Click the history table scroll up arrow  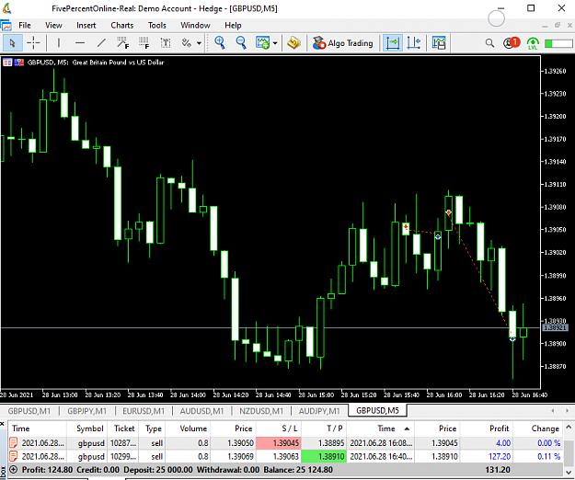click(569, 427)
